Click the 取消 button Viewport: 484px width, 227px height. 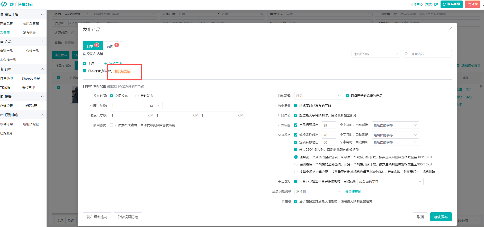point(420,217)
